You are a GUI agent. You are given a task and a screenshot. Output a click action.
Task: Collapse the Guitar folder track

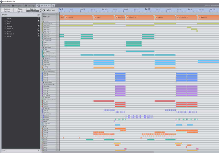point(44,66)
